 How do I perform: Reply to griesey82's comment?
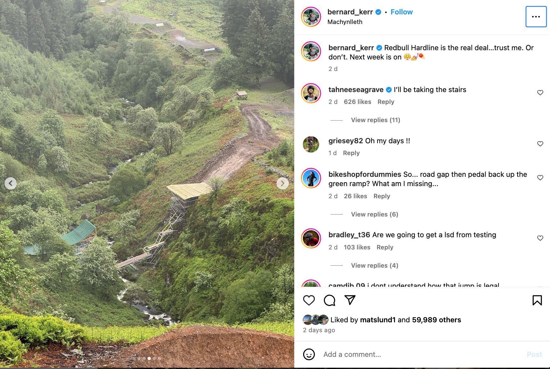click(351, 153)
